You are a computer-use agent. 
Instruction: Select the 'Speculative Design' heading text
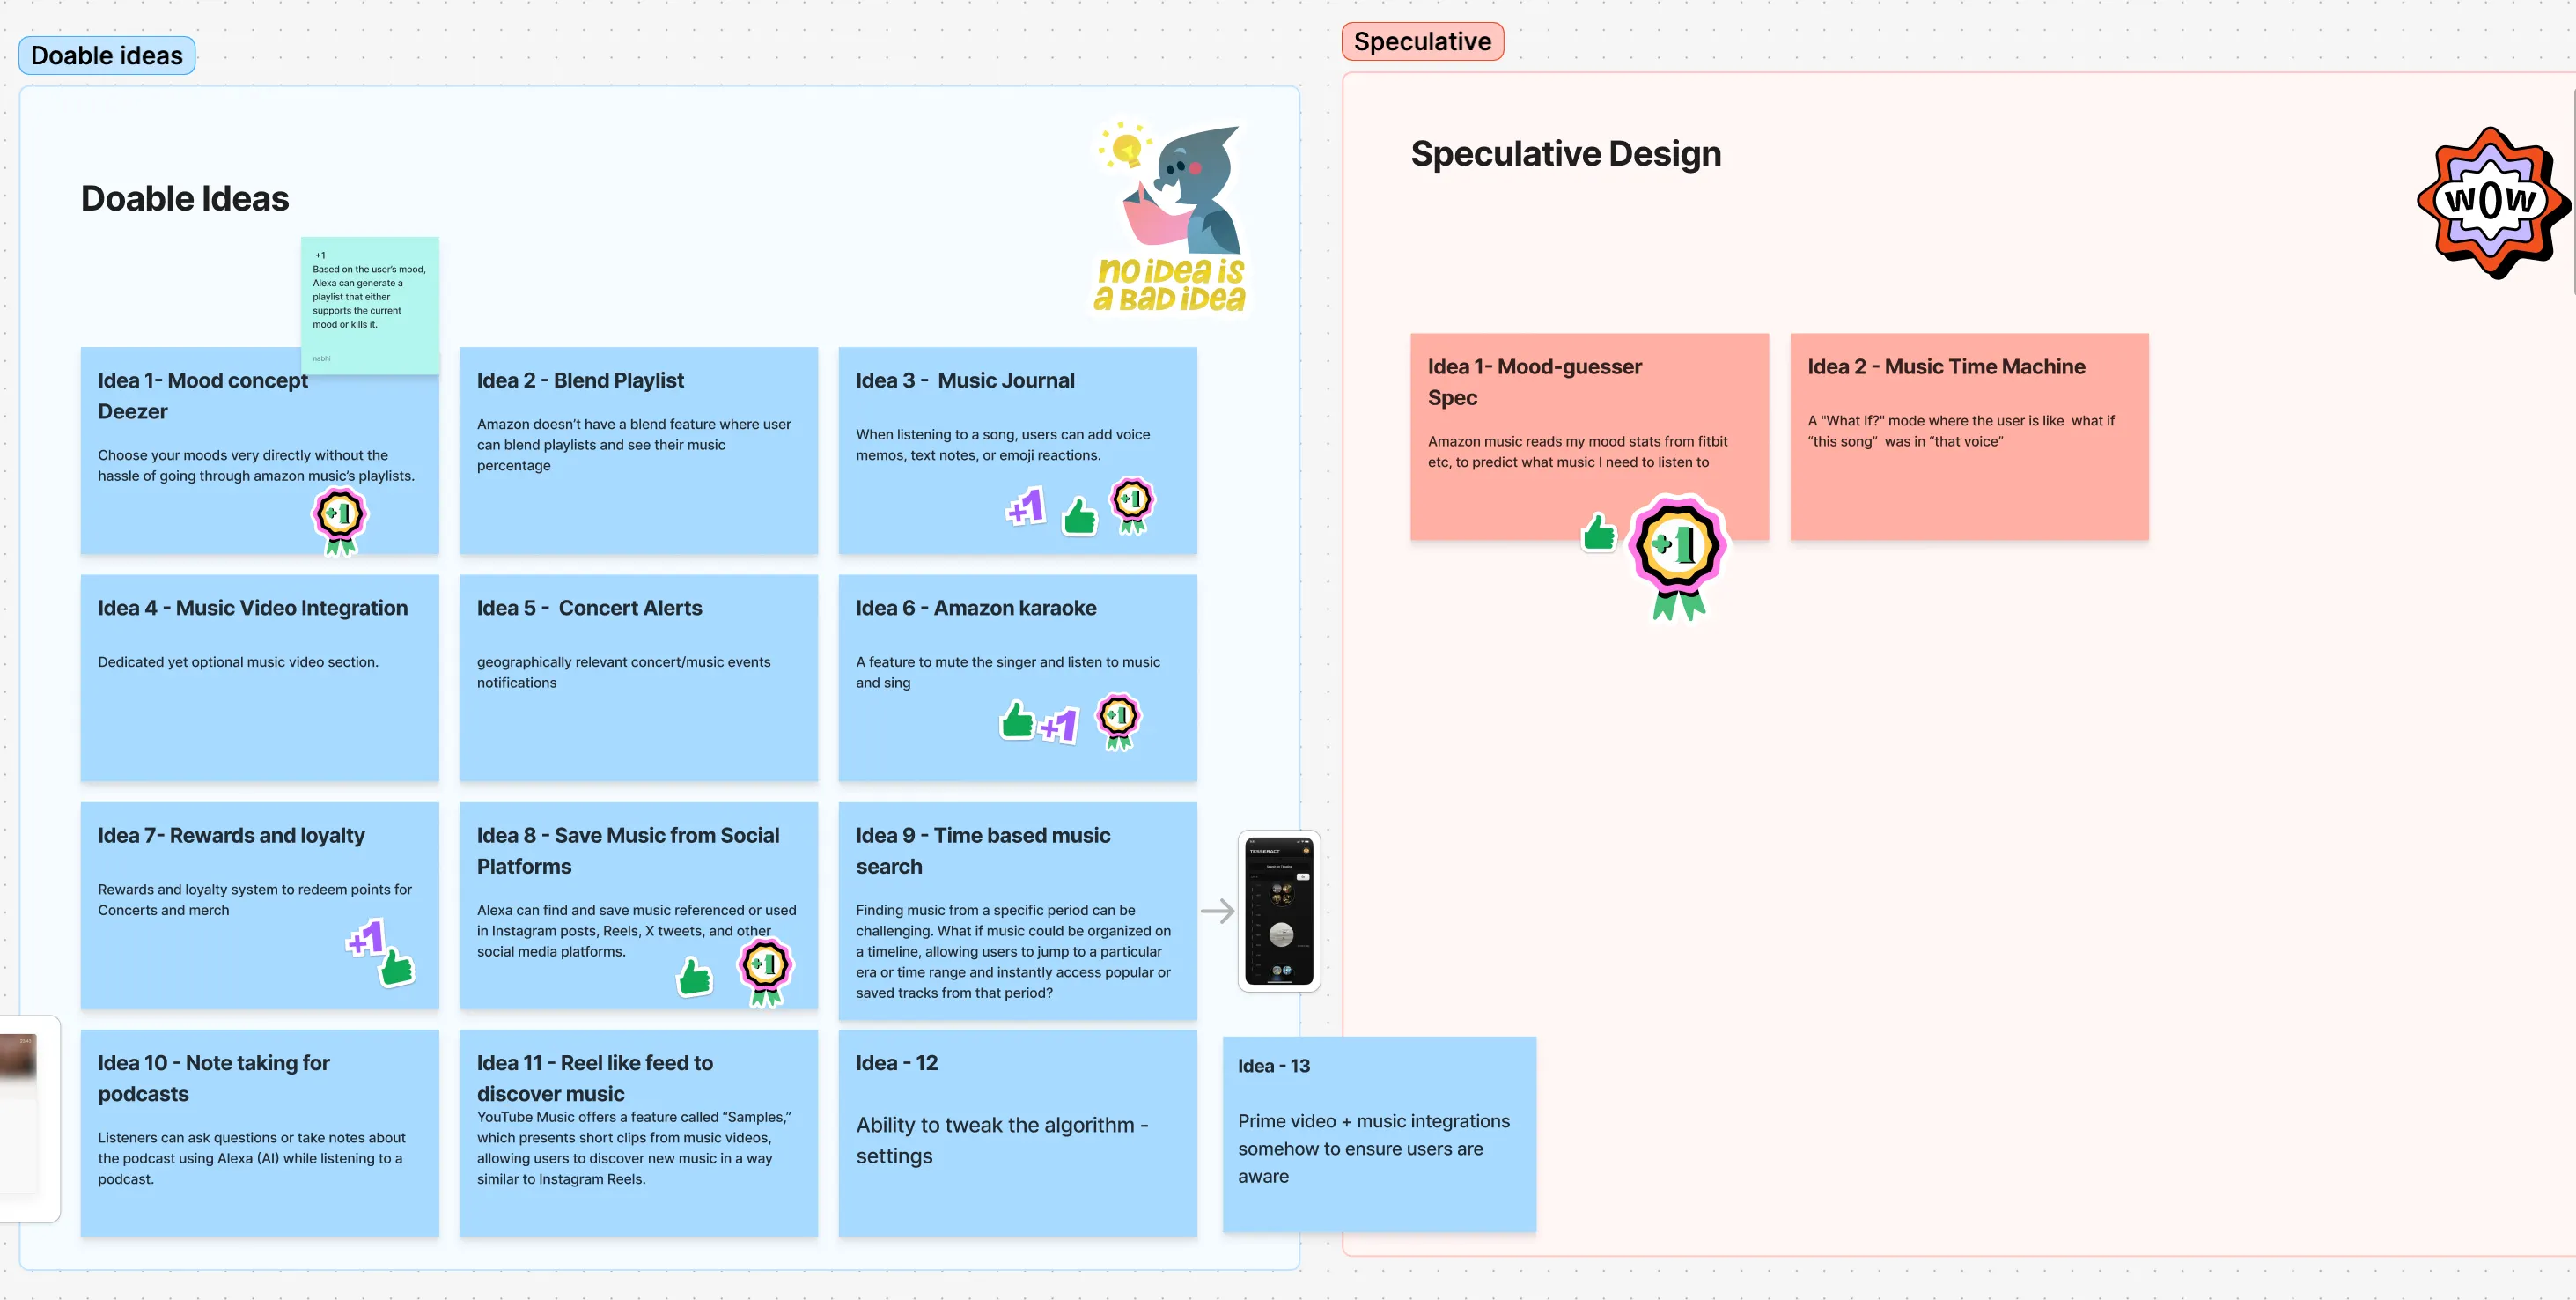click(x=1565, y=154)
